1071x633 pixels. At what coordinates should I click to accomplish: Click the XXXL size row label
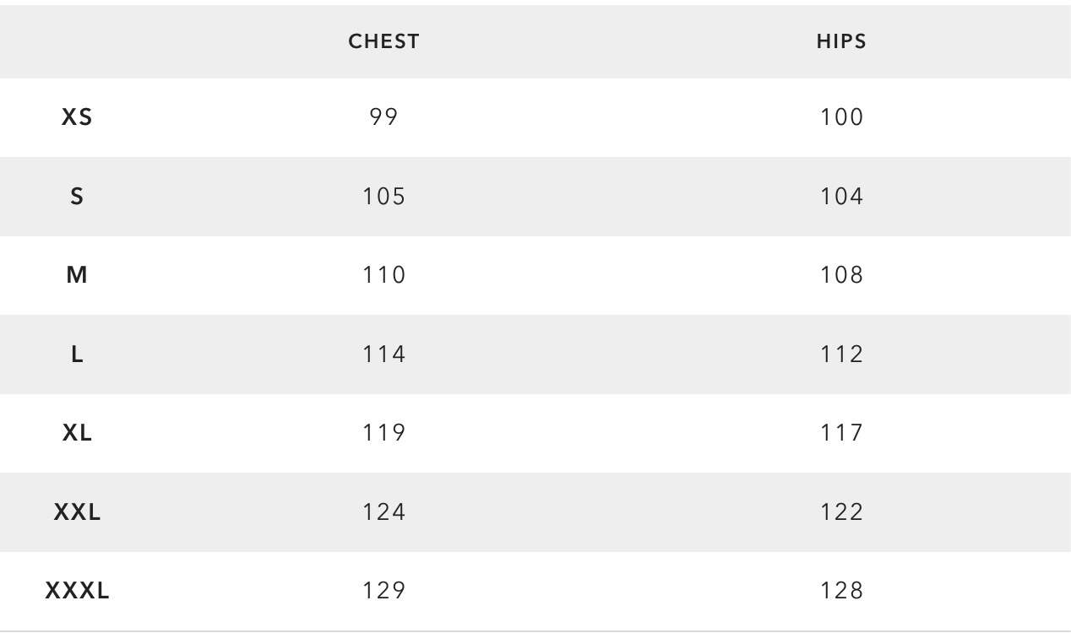click(x=77, y=591)
